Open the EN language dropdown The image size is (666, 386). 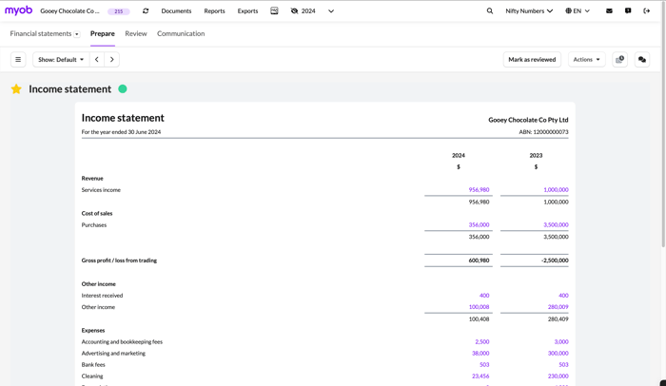coord(578,11)
